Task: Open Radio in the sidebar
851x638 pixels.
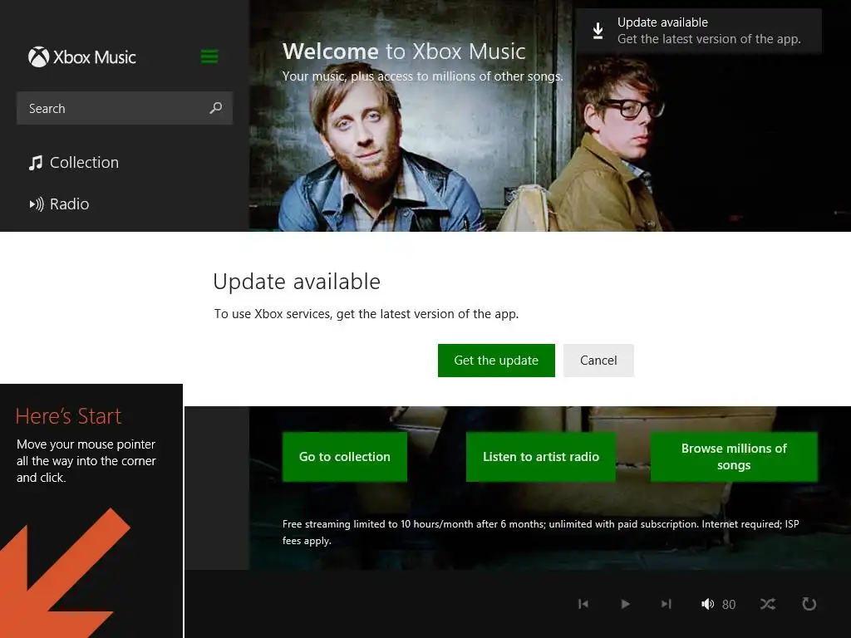Action: (59, 204)
